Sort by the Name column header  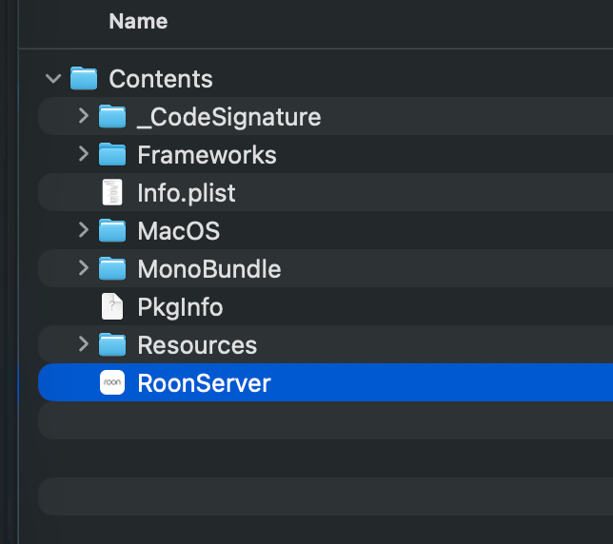[x=138, y=21]
